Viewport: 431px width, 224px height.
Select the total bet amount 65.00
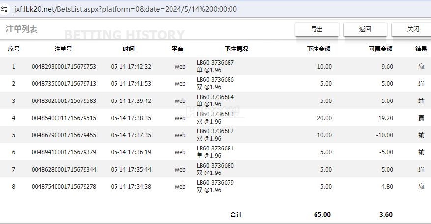(322, 215)
